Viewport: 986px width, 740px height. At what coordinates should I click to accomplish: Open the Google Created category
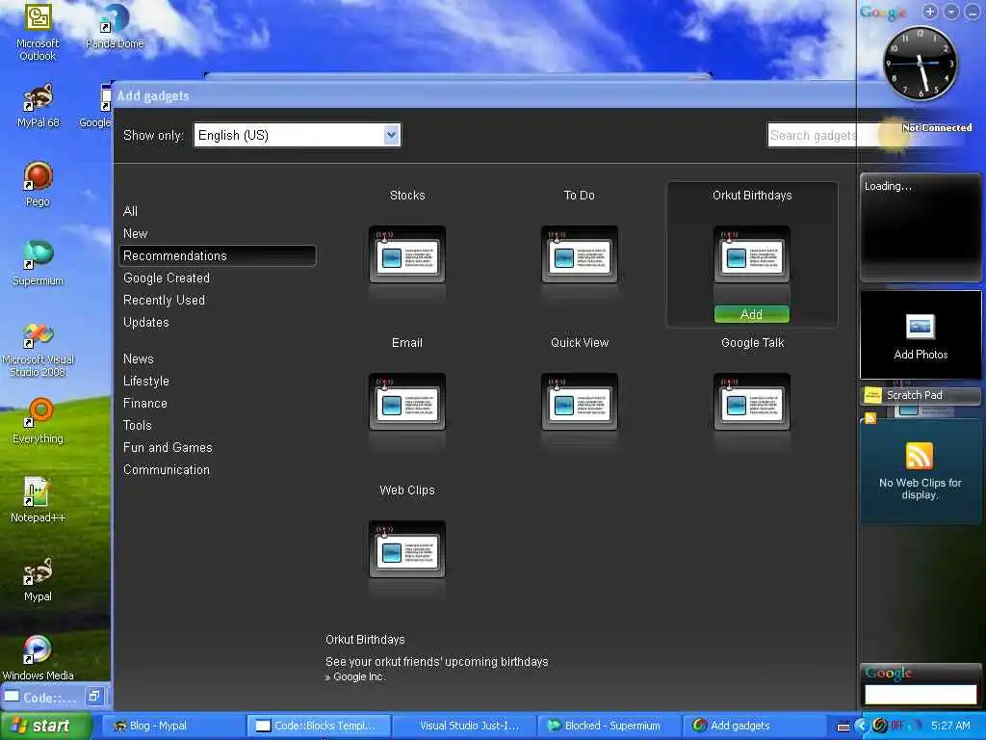[167, 277]
